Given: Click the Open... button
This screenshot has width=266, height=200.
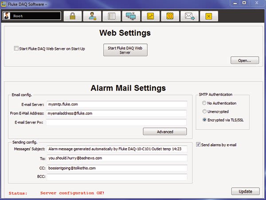Looking at the screenshot, I should click(245, 60).
